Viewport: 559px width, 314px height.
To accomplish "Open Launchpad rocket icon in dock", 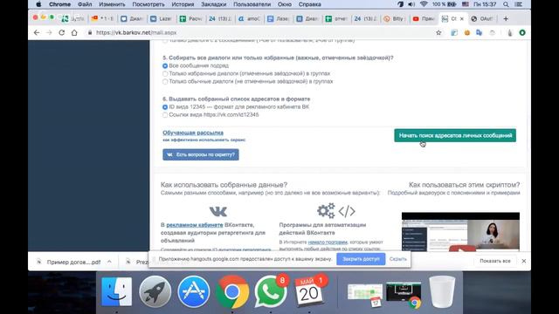I will (155, 291).
